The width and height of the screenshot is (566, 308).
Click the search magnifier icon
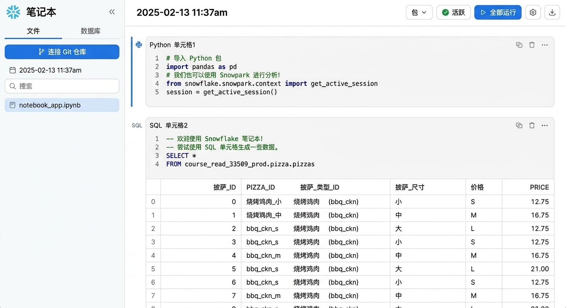[x=12, y=86]
